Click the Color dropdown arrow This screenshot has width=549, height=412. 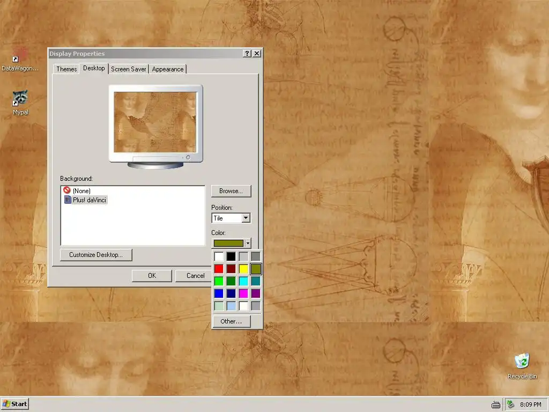[x=248, y=243]
